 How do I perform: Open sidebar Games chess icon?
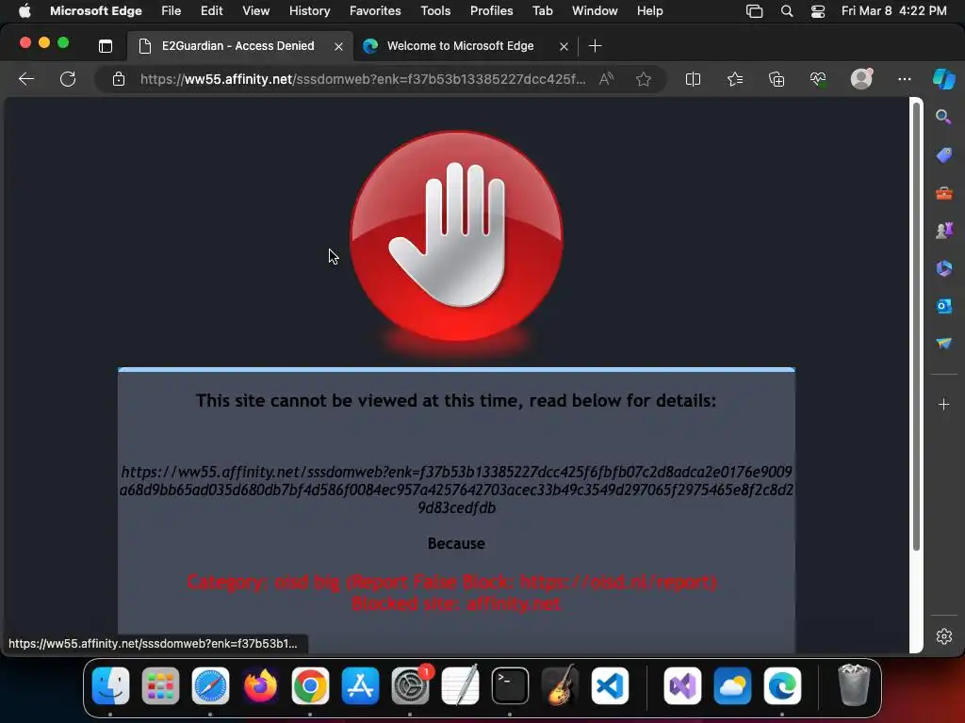pos(943,231)
